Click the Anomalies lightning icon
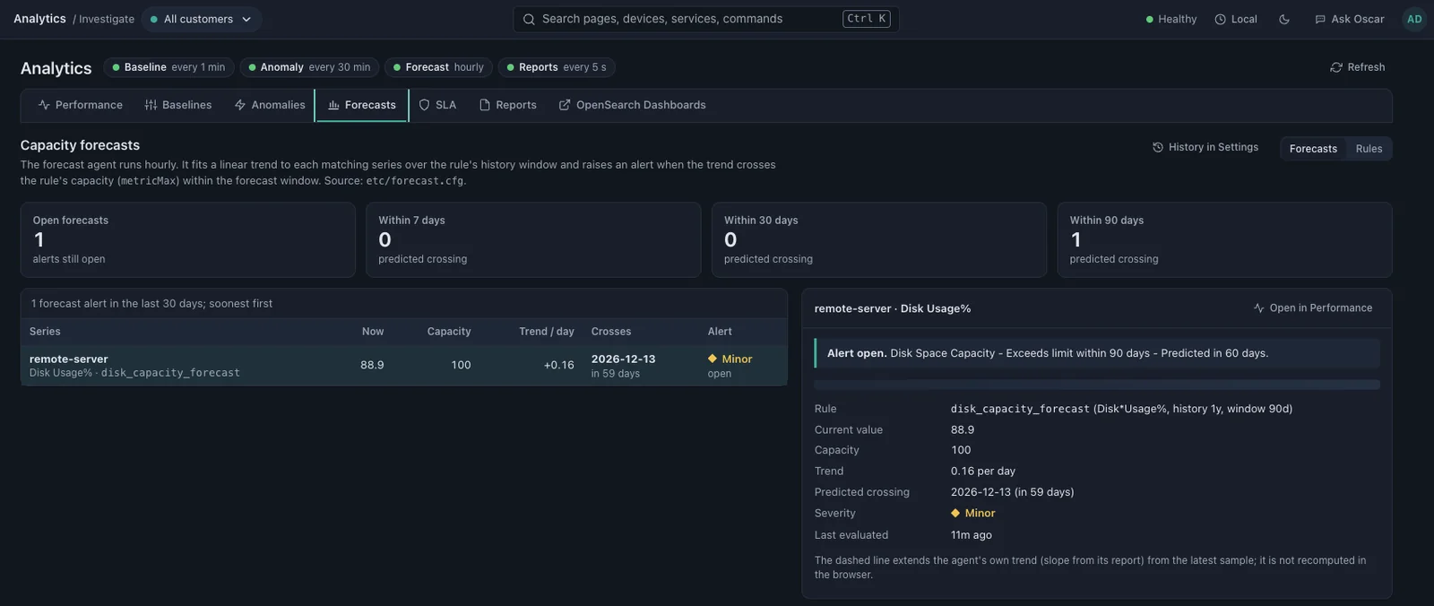1434x606 pixels. tap(240, 105)
